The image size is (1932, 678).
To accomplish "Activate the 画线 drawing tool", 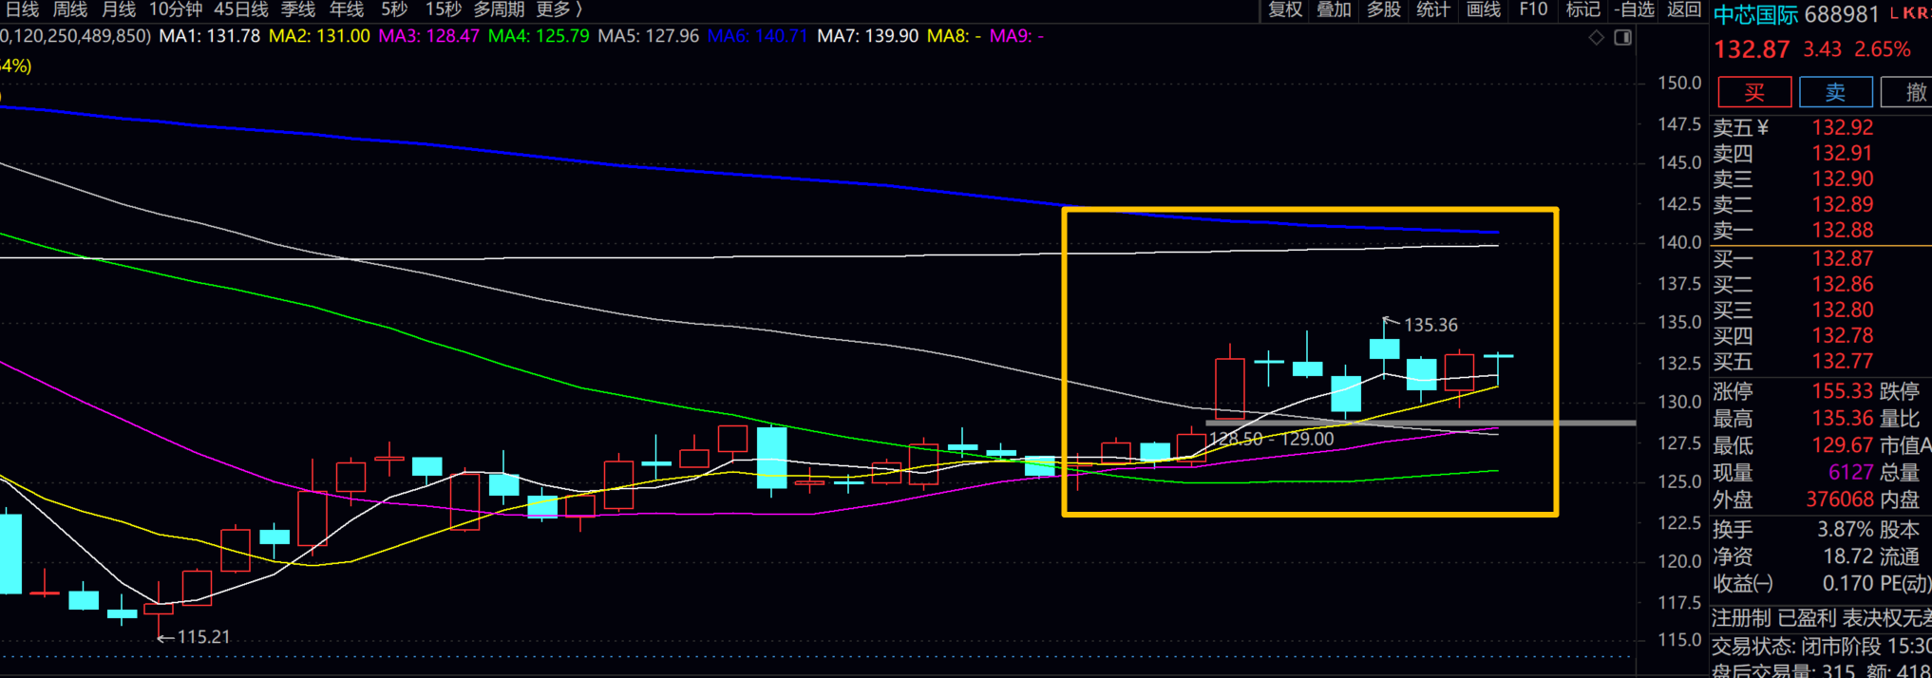I will [1483, 9].
